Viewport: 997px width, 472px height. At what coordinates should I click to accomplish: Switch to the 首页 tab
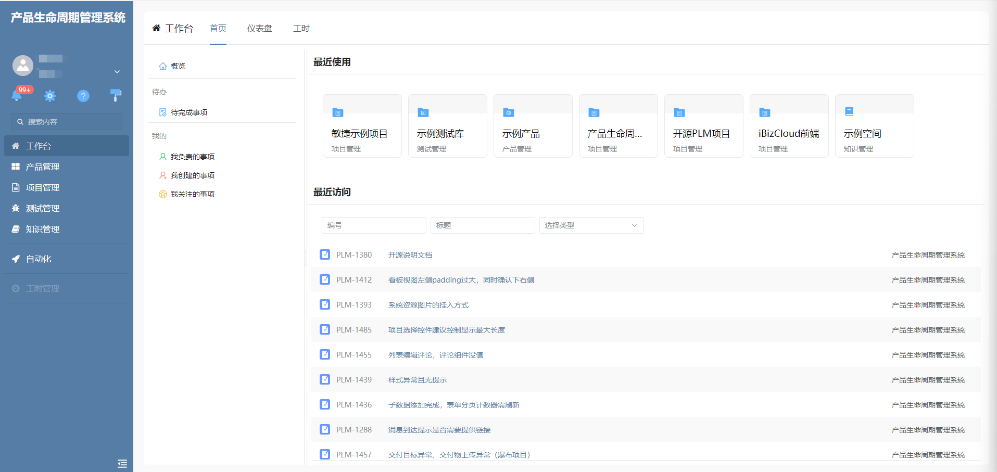(218, 28)
